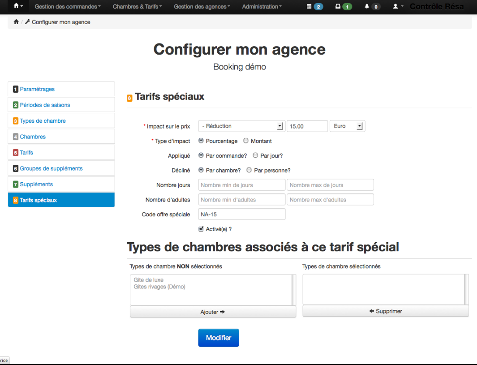View notifications via the bell icon
Screen dimensions: 477x365
click(x=369, y=7)
